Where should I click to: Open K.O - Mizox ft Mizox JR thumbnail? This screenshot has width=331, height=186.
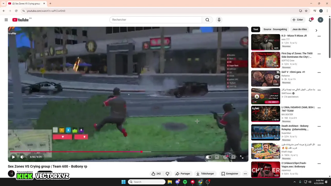266,42
